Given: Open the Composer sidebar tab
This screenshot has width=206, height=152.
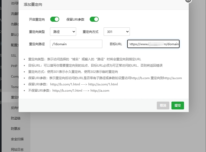Looking at the screenshot, I should pos(15,77).
